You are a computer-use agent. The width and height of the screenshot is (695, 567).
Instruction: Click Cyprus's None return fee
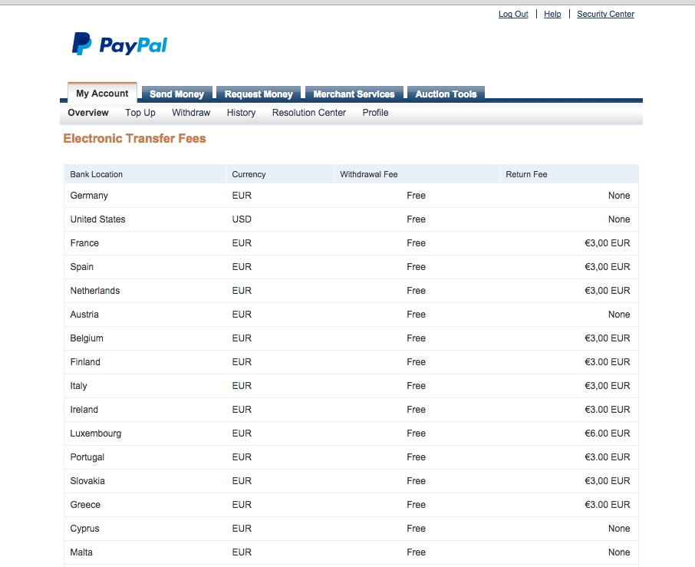point(619,529)
